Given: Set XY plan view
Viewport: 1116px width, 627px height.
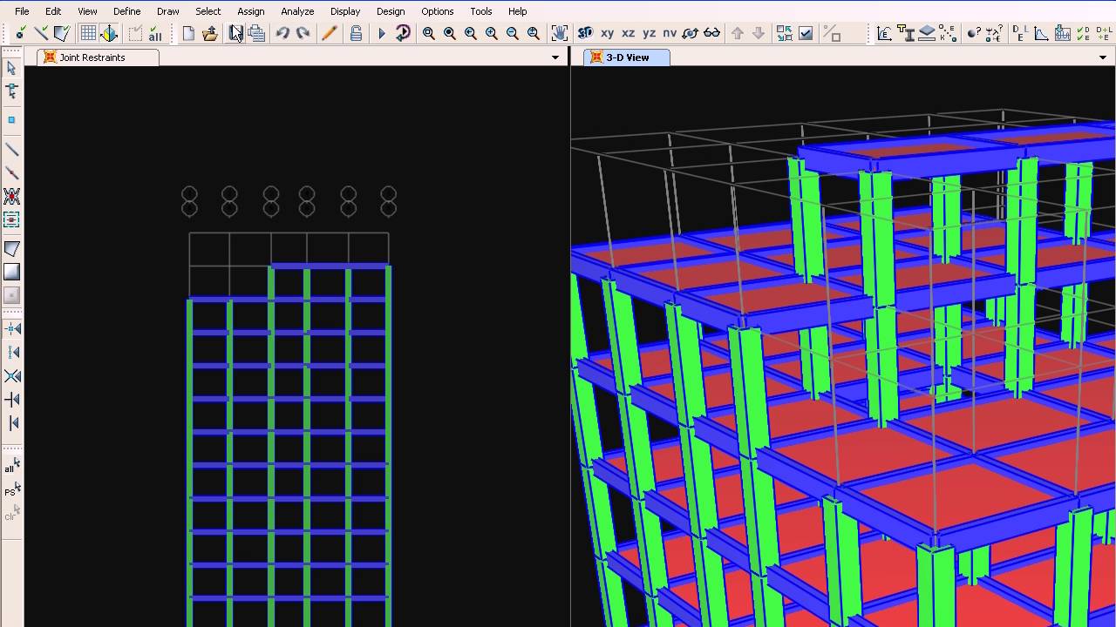Looking at the screenshot, I should coord(607,33).
